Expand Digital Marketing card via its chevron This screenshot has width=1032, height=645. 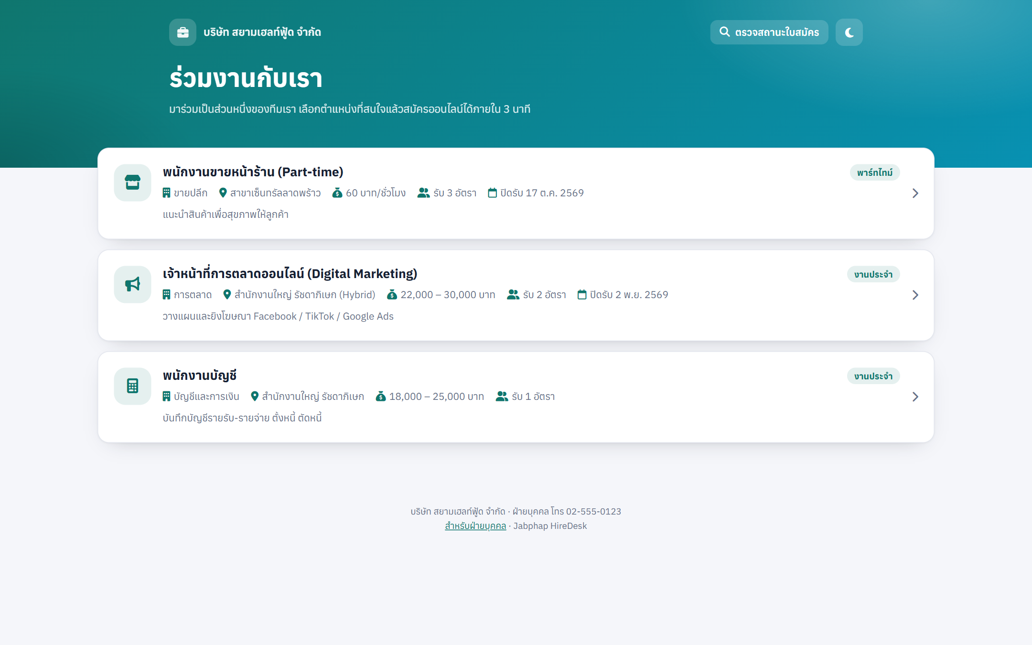[915, 295]
